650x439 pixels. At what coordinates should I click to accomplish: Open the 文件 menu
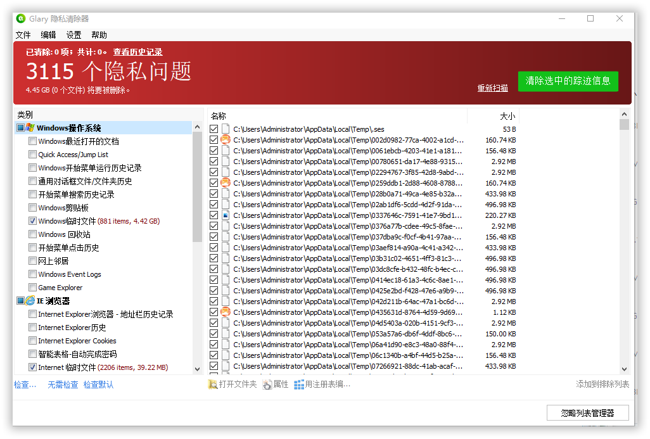pyautogui.click(x=23, y=35)
